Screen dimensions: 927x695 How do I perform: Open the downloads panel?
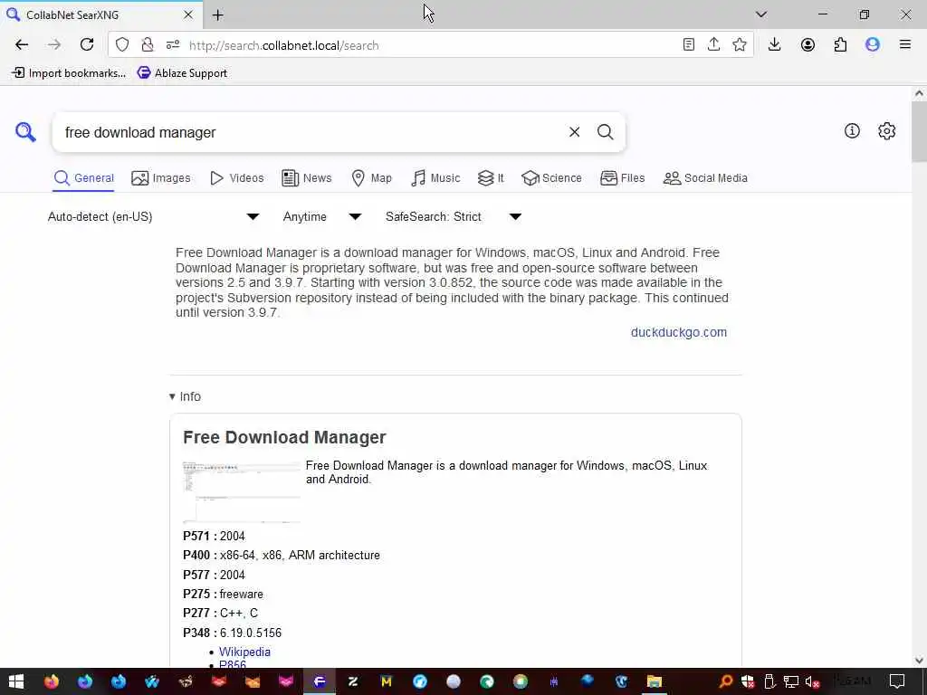click(775, 45)
